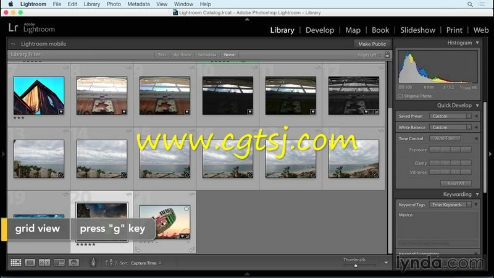Screen dimensions: 494x278
Task: Open the Slideshow module
Action: (418, 30)
